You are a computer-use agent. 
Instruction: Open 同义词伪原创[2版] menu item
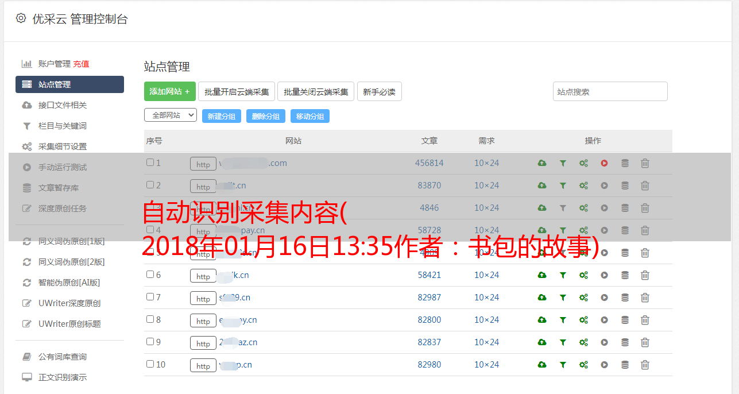click(x=71, y=262)
